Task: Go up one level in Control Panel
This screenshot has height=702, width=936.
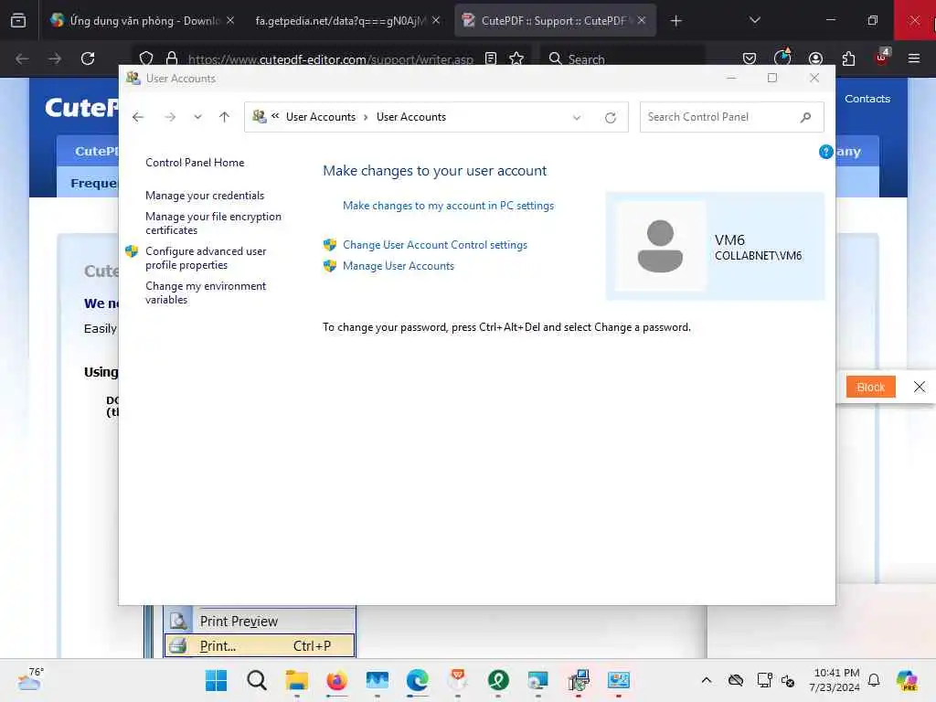Action: [225, 117]
